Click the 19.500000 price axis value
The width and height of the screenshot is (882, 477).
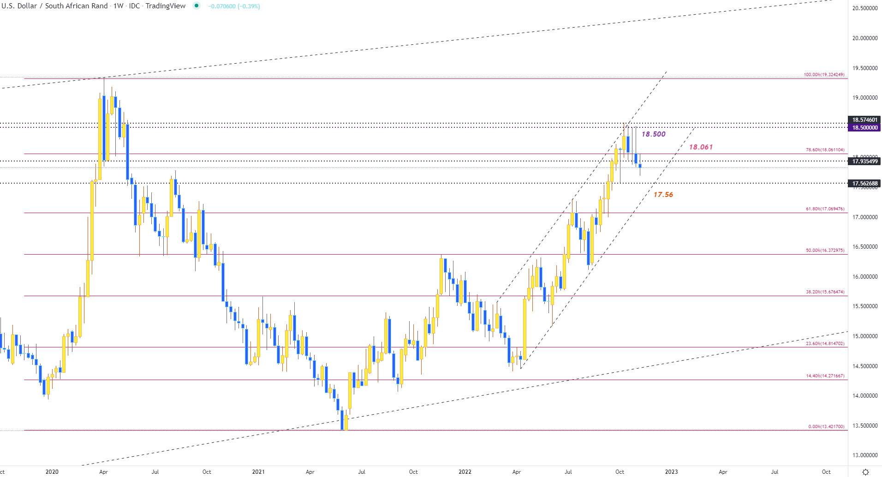pos(865,68)
